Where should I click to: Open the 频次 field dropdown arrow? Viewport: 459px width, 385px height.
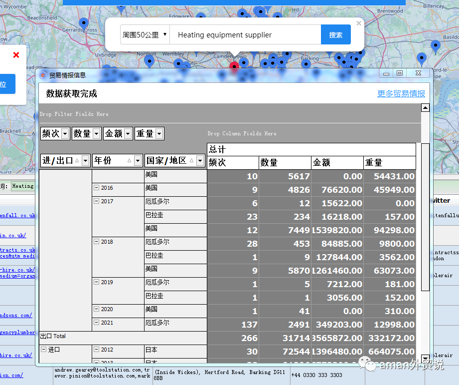(65, 134)
